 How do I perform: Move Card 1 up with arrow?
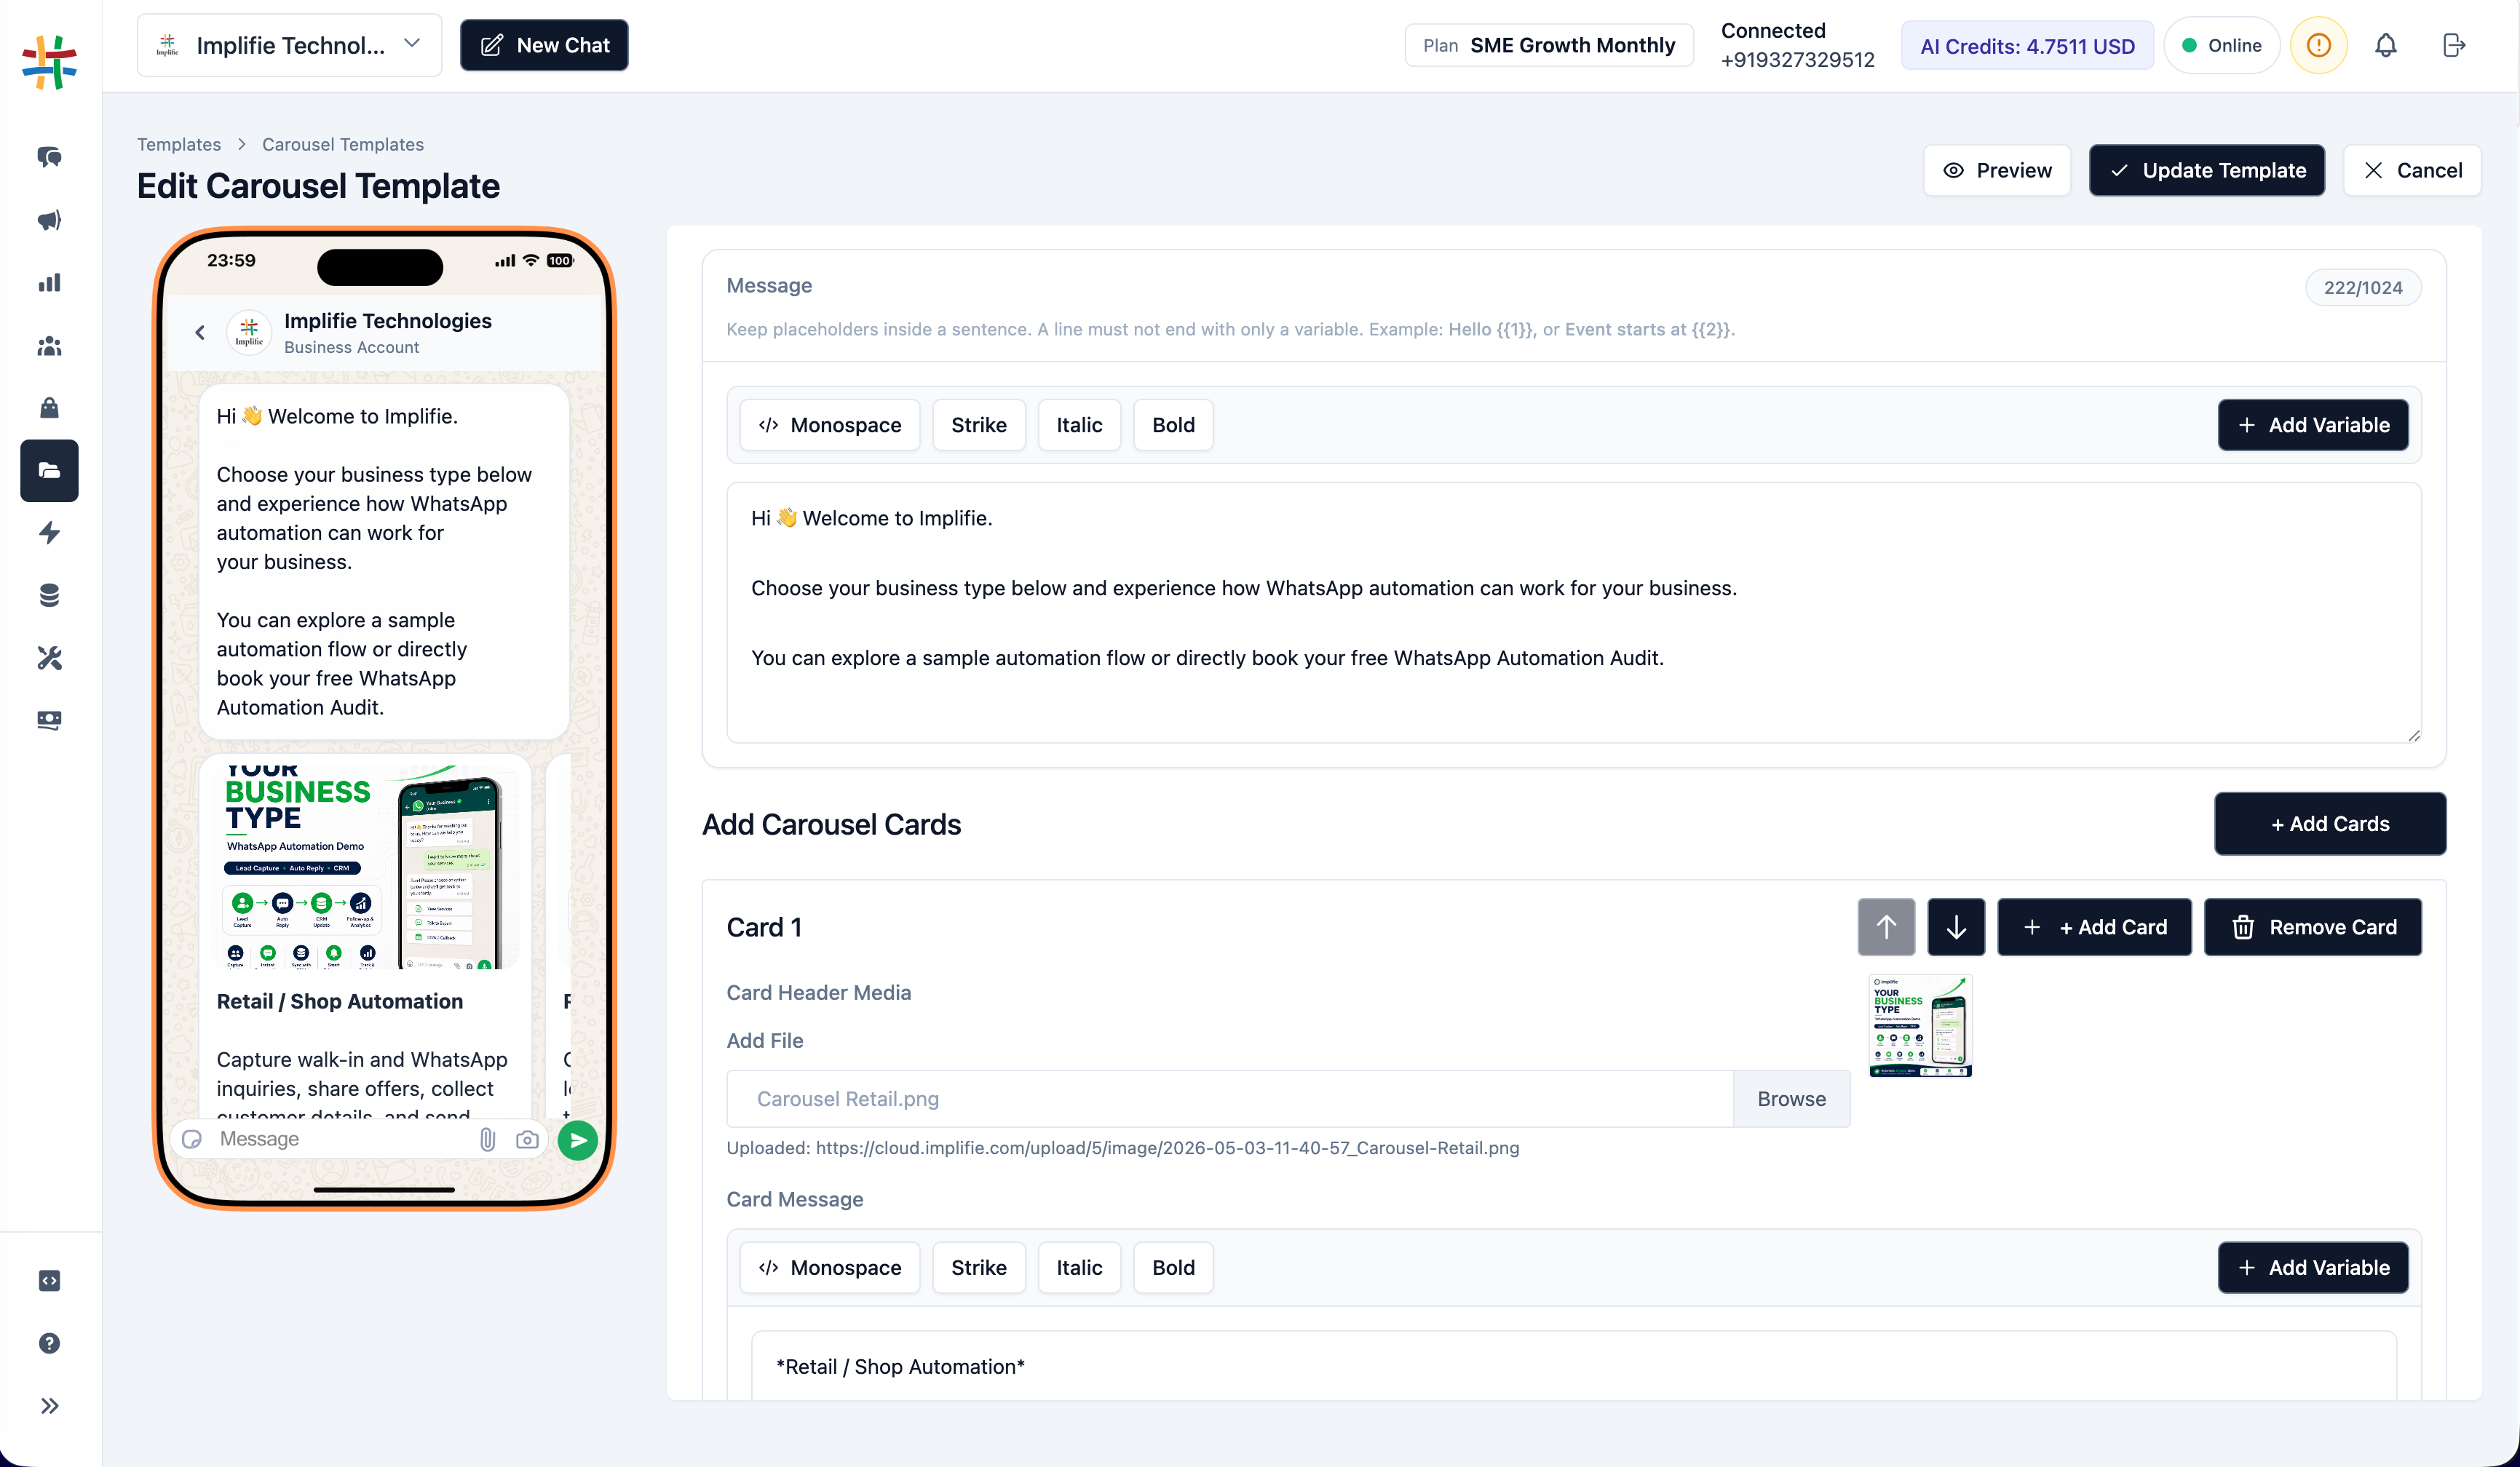[1886, 927]
